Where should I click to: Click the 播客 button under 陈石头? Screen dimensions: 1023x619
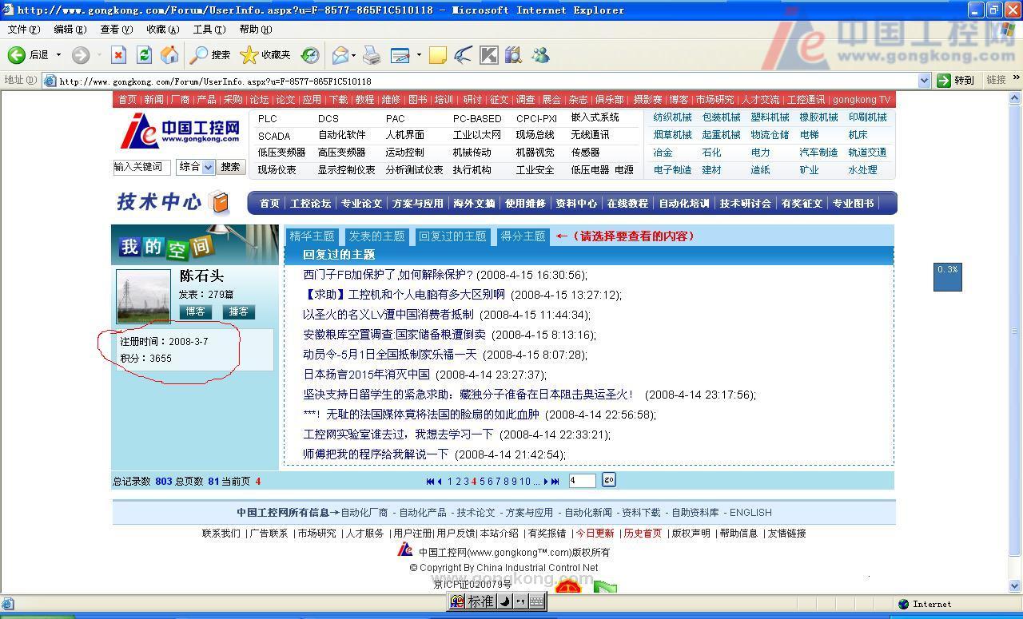coord(238,311)
